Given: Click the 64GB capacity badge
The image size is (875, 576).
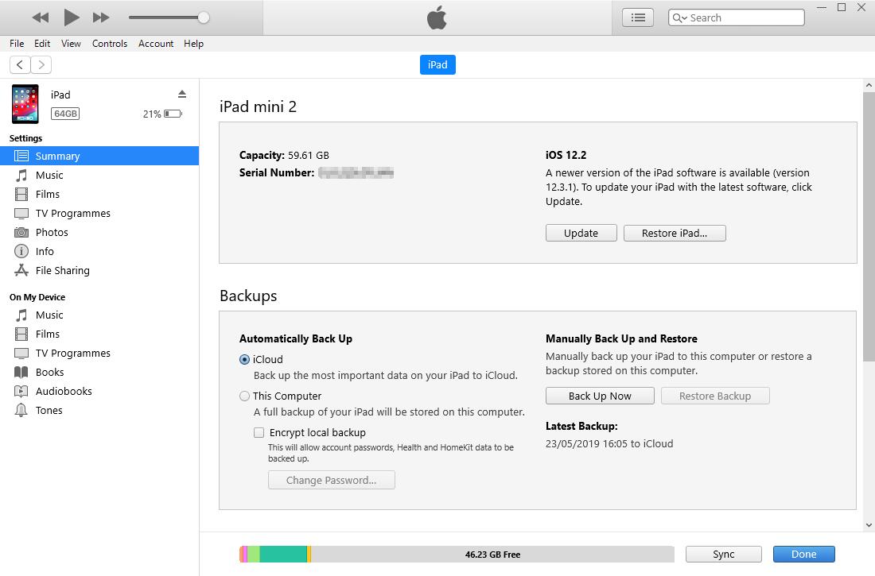Looking at the screenshot, I should point(65,114).
